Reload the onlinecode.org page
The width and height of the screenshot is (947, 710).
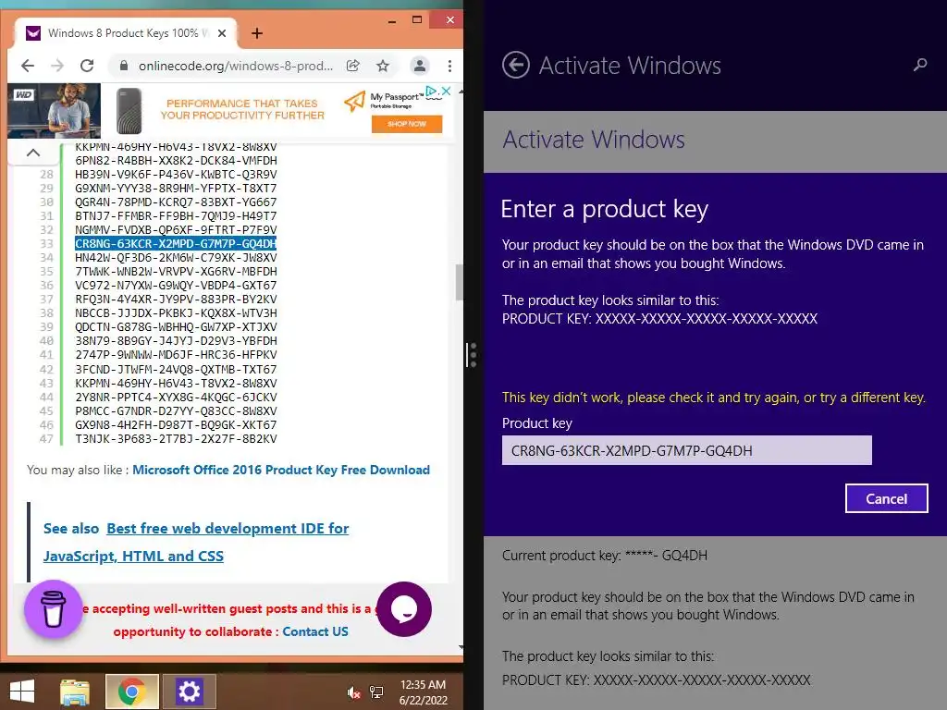coord(87,66)
